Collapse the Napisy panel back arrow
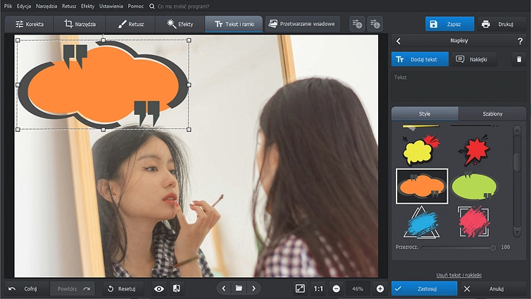Viewport: 531px width, 299px height. [399, 41]
